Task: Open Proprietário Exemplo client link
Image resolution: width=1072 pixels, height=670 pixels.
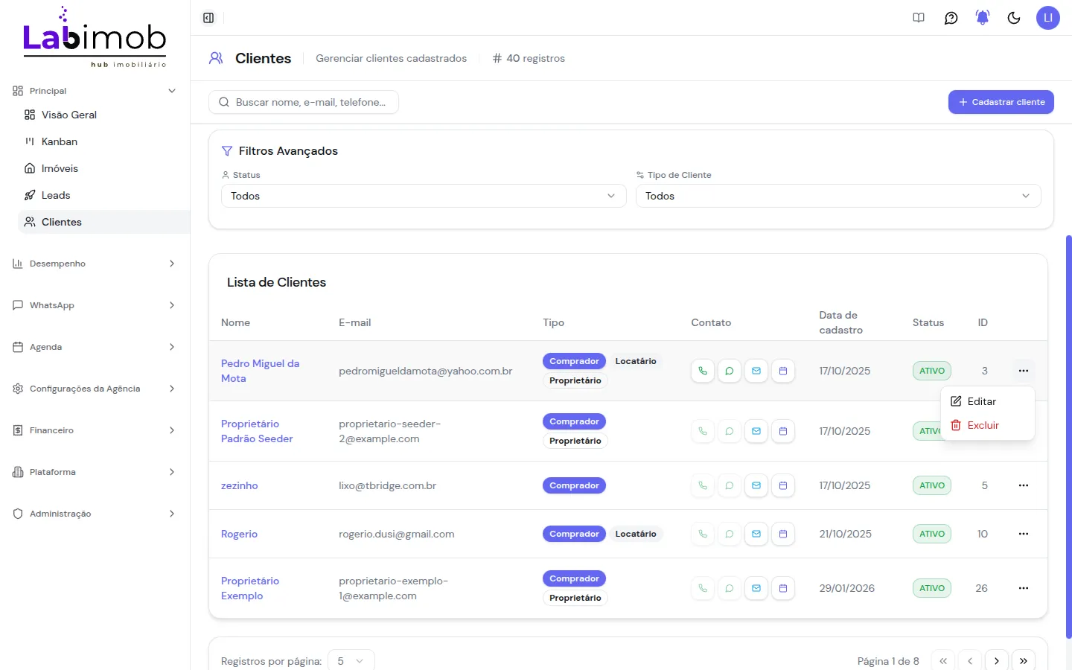Action: pos(250,588)
